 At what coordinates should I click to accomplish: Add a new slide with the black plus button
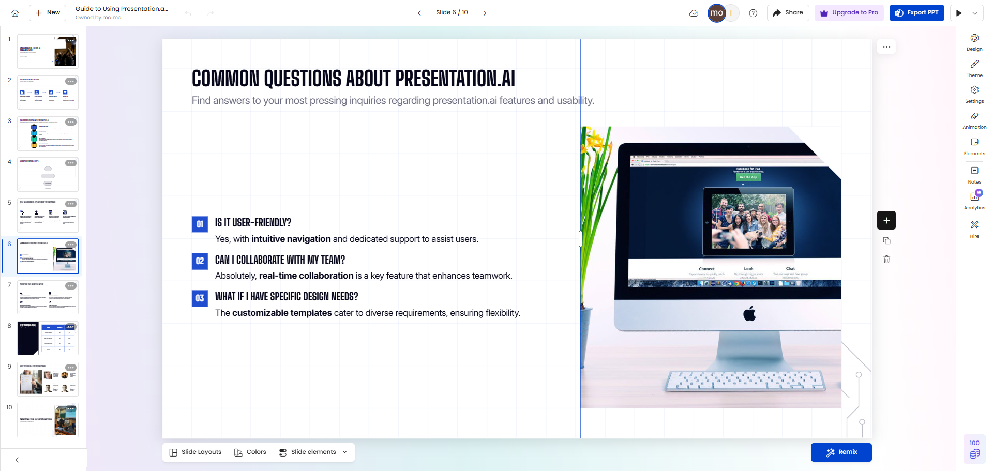click(x=886, y=221)
